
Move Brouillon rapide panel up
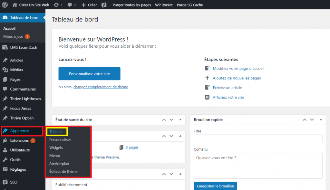click(304, 120)
